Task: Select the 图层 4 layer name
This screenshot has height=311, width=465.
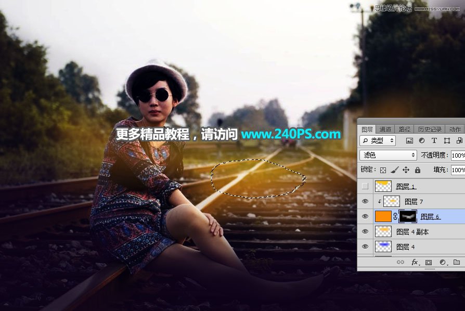Action: click(x=405, y=247)
